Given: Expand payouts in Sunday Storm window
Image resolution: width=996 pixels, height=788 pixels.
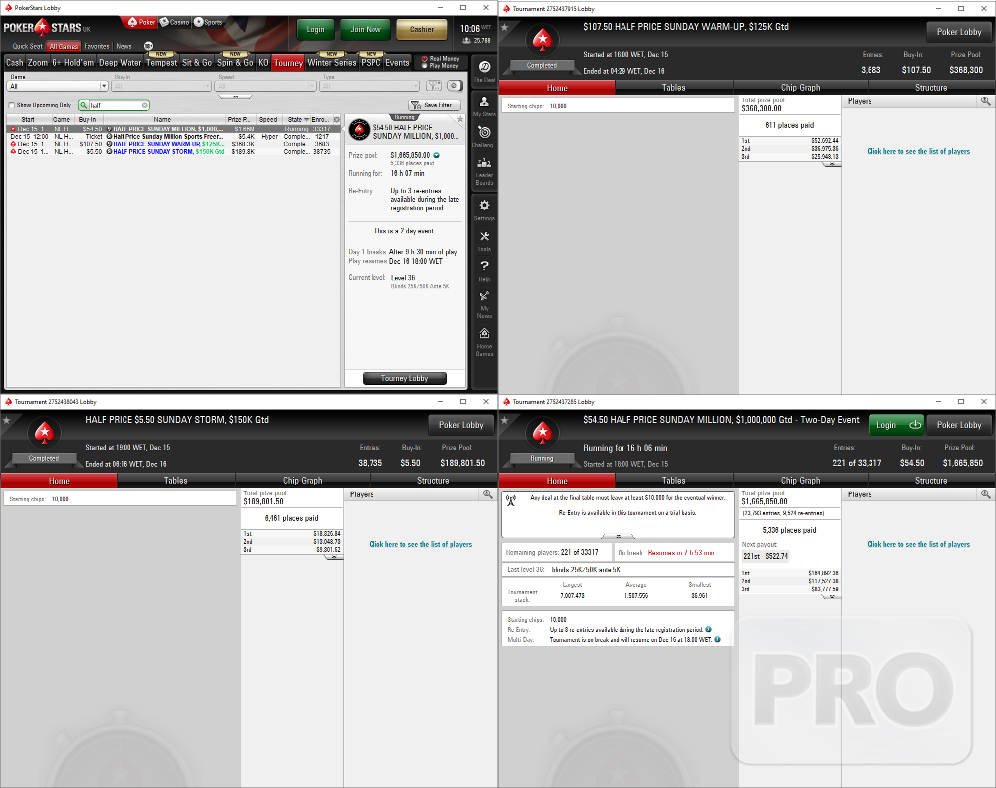Looking at the screenshot, I should click(x=333, y=557).
